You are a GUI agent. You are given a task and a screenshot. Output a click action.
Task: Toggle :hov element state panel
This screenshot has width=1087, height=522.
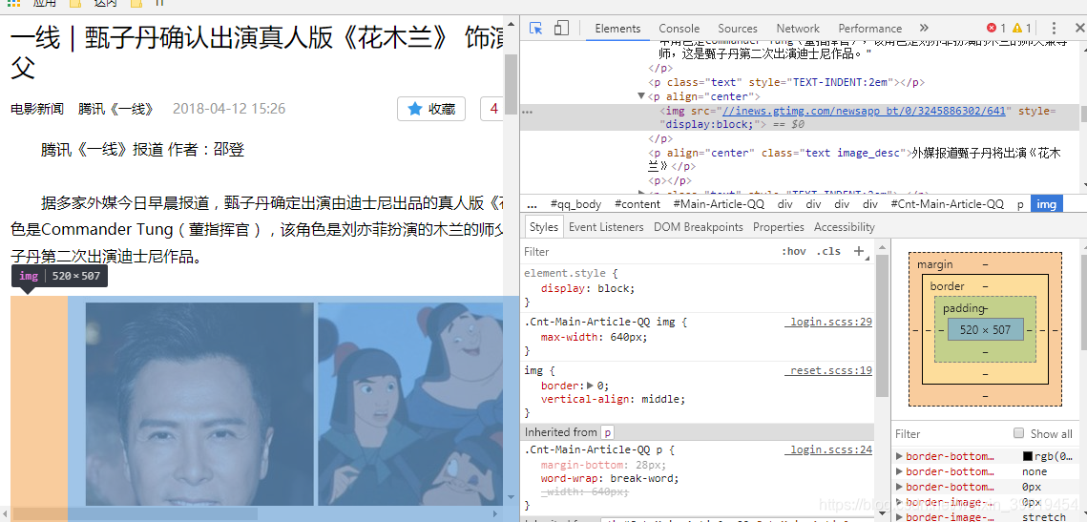[x=794, y=251]
